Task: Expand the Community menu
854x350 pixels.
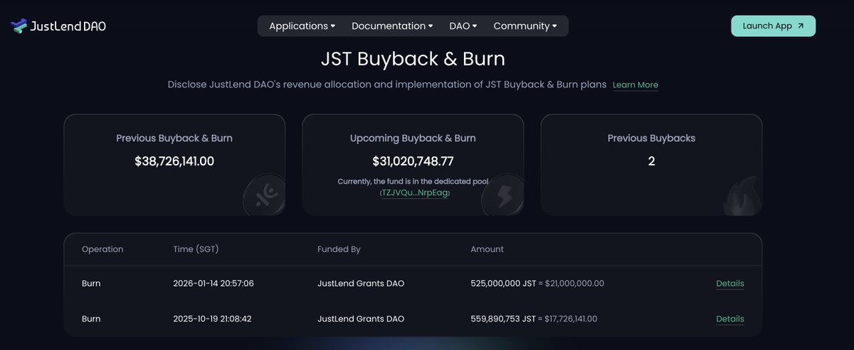Action: tap(525, 26)
